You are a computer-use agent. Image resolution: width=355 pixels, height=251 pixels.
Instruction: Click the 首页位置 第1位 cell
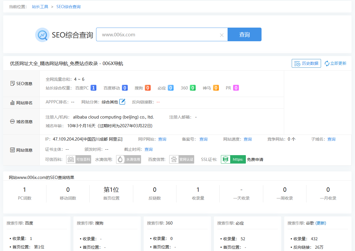tap(111, 193)
